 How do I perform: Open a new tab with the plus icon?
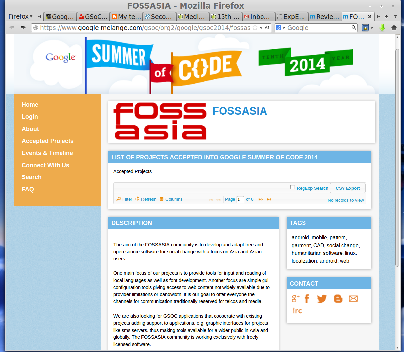(386, 16)
